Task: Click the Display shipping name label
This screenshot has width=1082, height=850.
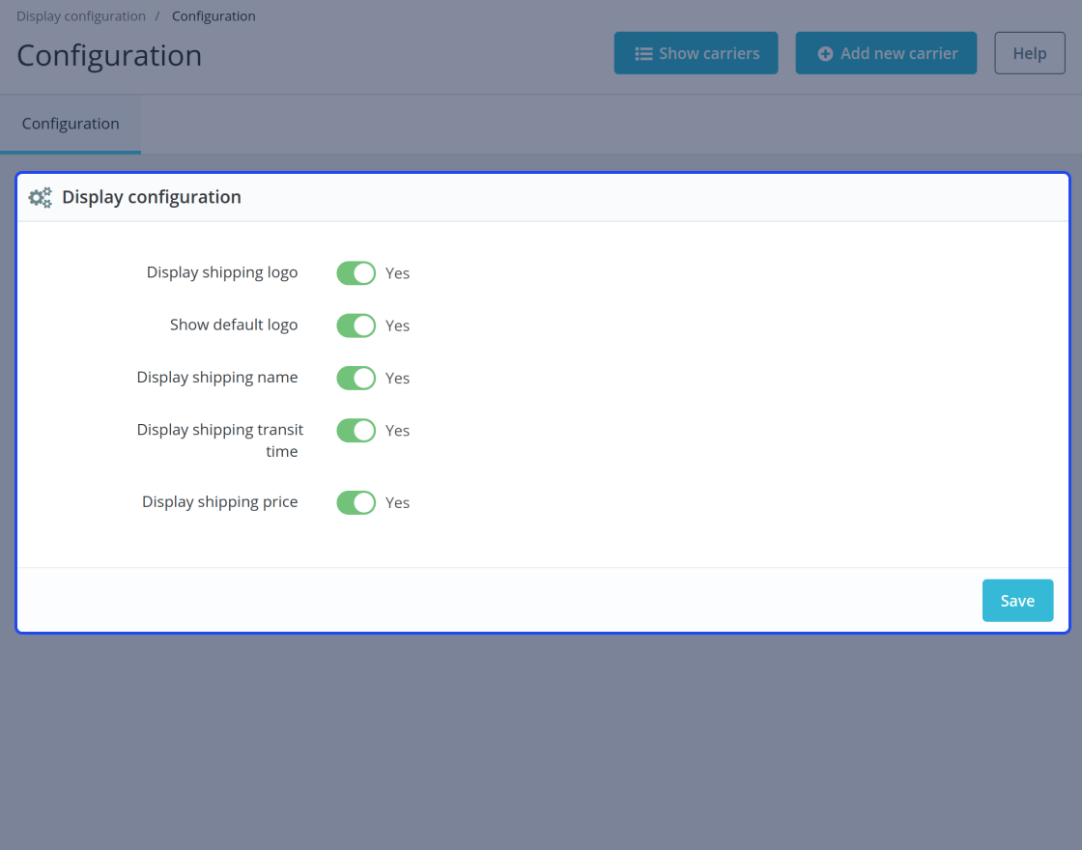Action: pos(217,378)
